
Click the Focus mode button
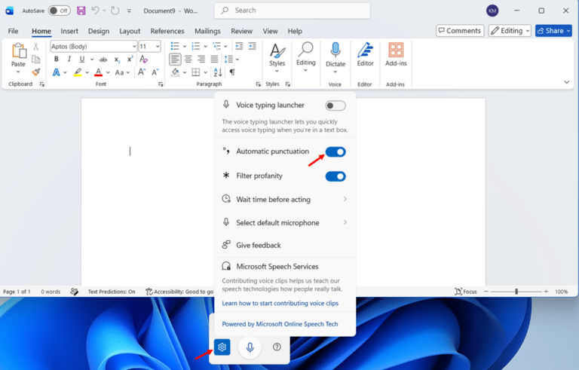(x=466, y=292)
